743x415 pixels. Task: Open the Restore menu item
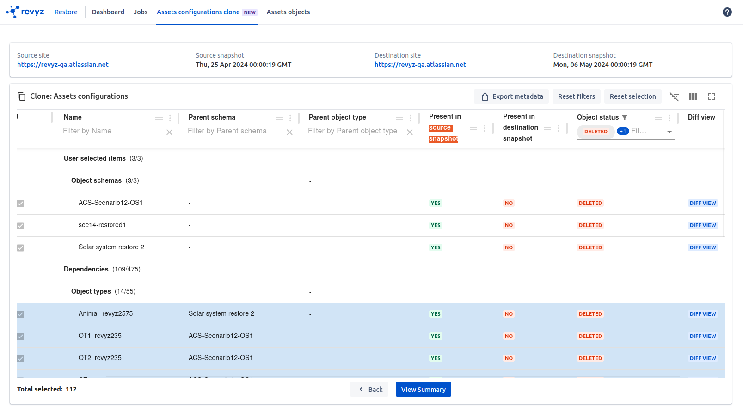pyautogui.click(x=66, y=12)
